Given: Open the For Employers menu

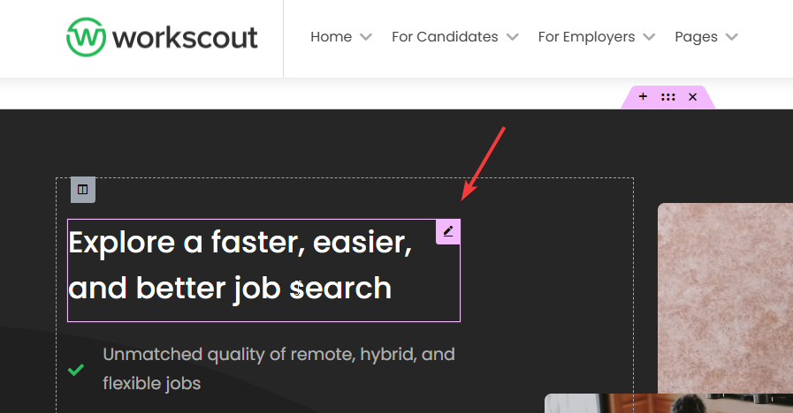Looking at the screenshot, I should pos(586,37).
